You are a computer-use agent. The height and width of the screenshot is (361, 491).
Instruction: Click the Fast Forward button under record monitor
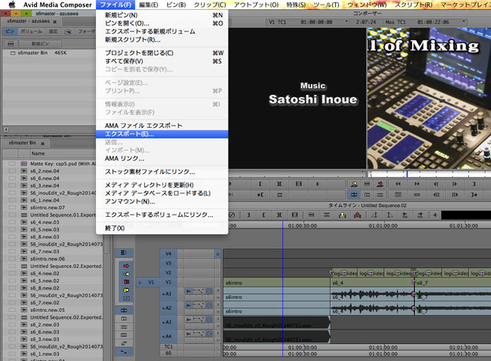(417, 184)
